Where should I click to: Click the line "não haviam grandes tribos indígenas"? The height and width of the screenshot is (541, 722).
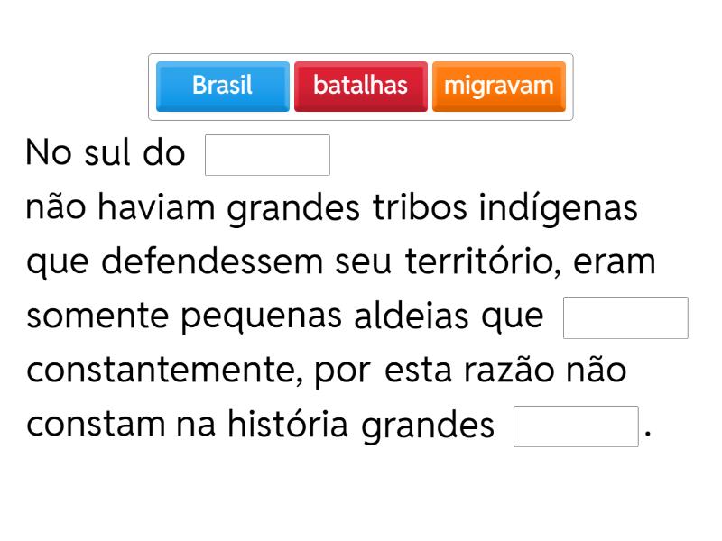[332, 208]
